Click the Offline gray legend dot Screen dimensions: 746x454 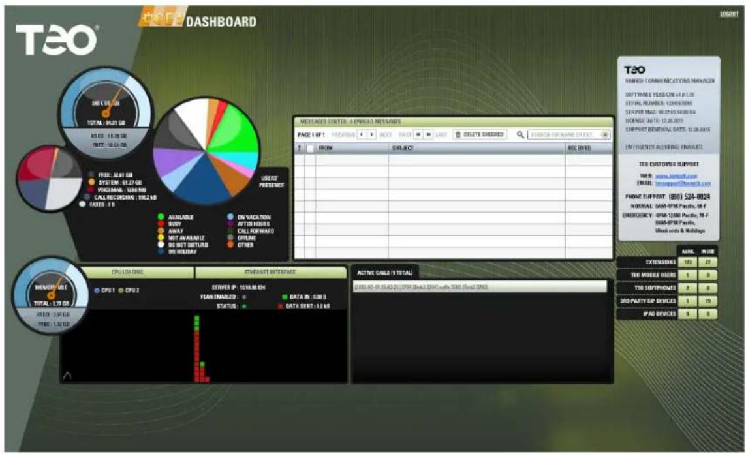tap(230, 237)
